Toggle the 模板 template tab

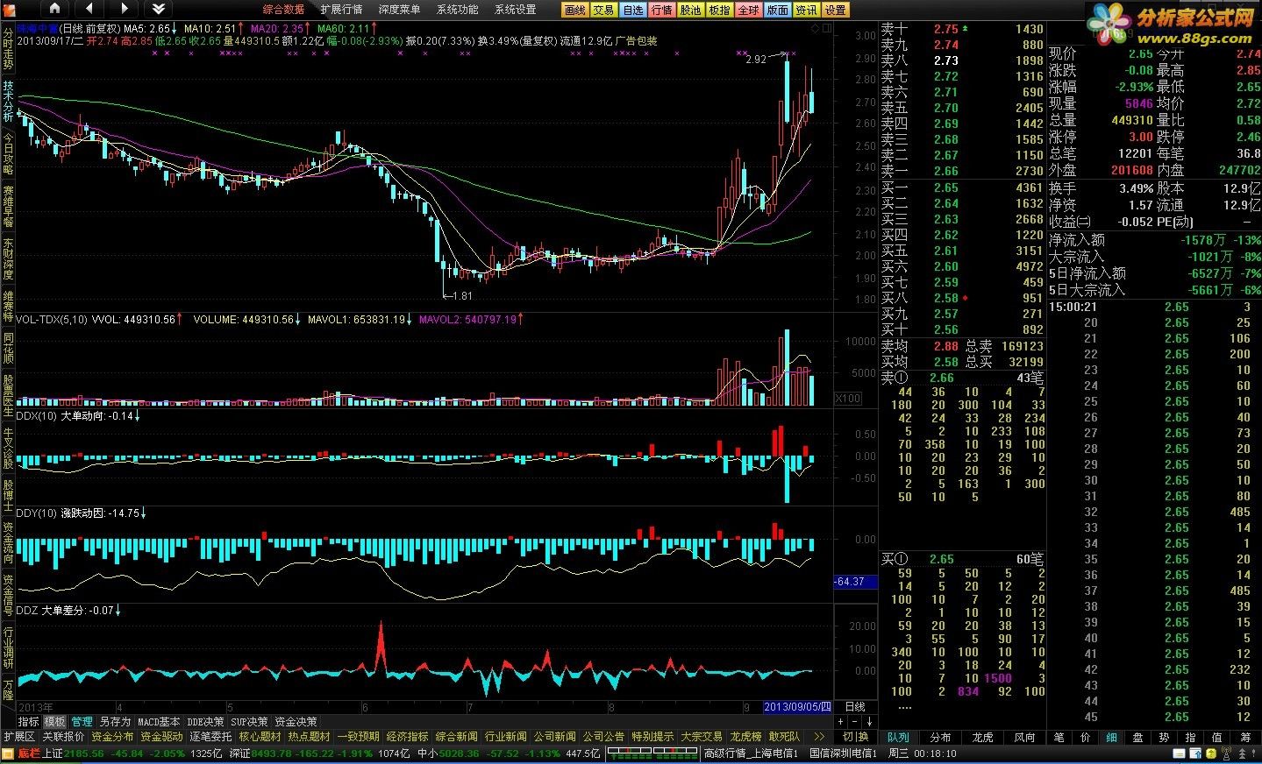pyautogui.click(x=54, y=722)
